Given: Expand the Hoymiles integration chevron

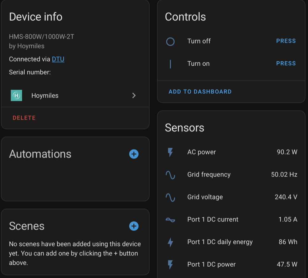Looking at the screenshot, I should tap(134, 96).
